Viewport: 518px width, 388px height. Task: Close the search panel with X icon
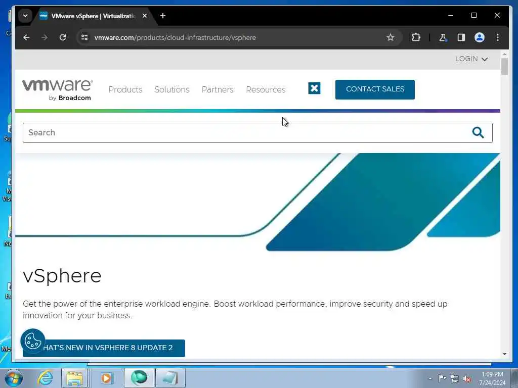tap(314, 88)
